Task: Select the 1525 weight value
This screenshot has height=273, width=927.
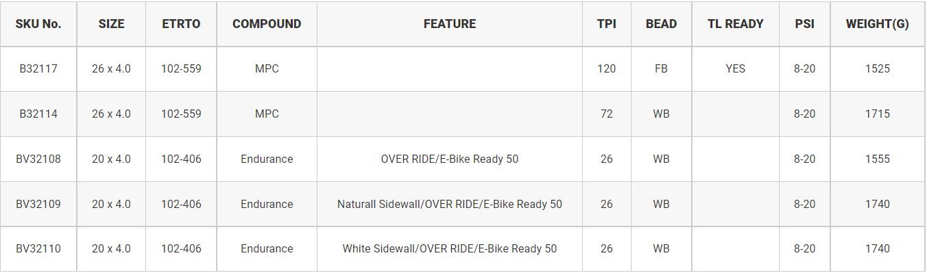Action: coord(878,69)
